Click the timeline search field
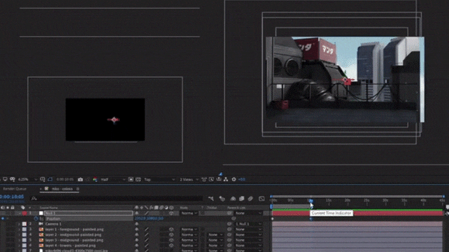Viewport: 449px width, 252px height. 116,198
